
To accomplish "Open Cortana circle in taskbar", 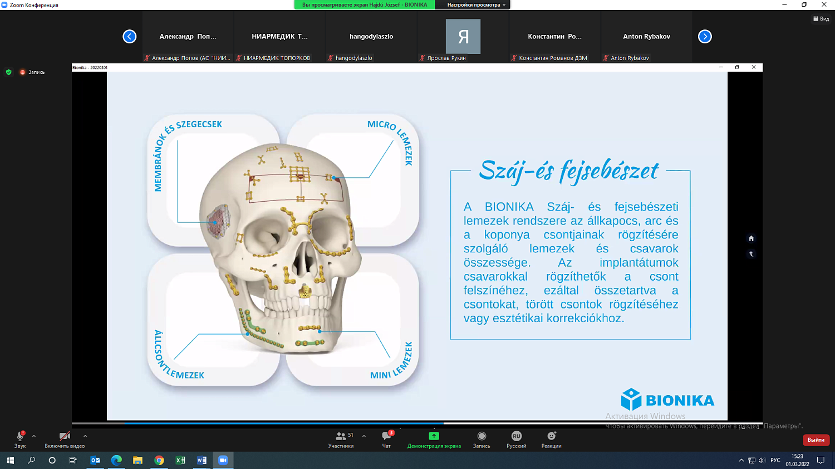I will click(52, 460).
